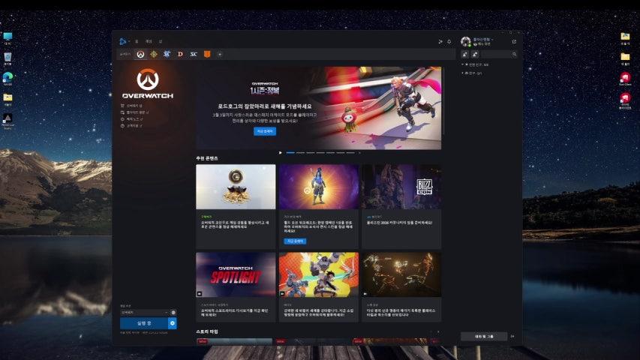
Task: Select the Overwatch game icon tab
Action: point(140,54)
